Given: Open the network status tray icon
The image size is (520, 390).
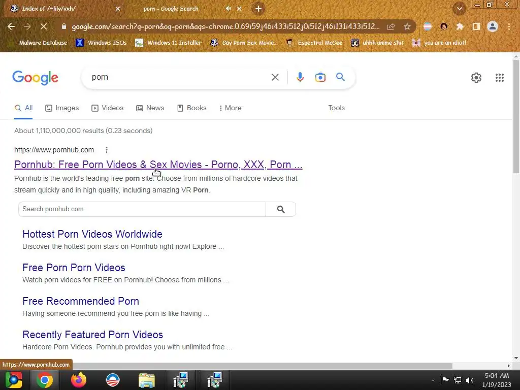Looking at the screenshot, I should (458, 380).
